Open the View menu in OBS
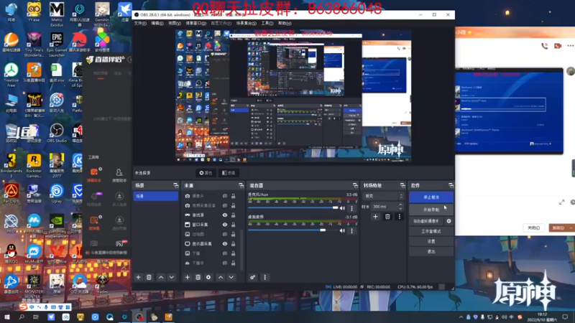Screen dimensions: 575x323 (174, 23)
